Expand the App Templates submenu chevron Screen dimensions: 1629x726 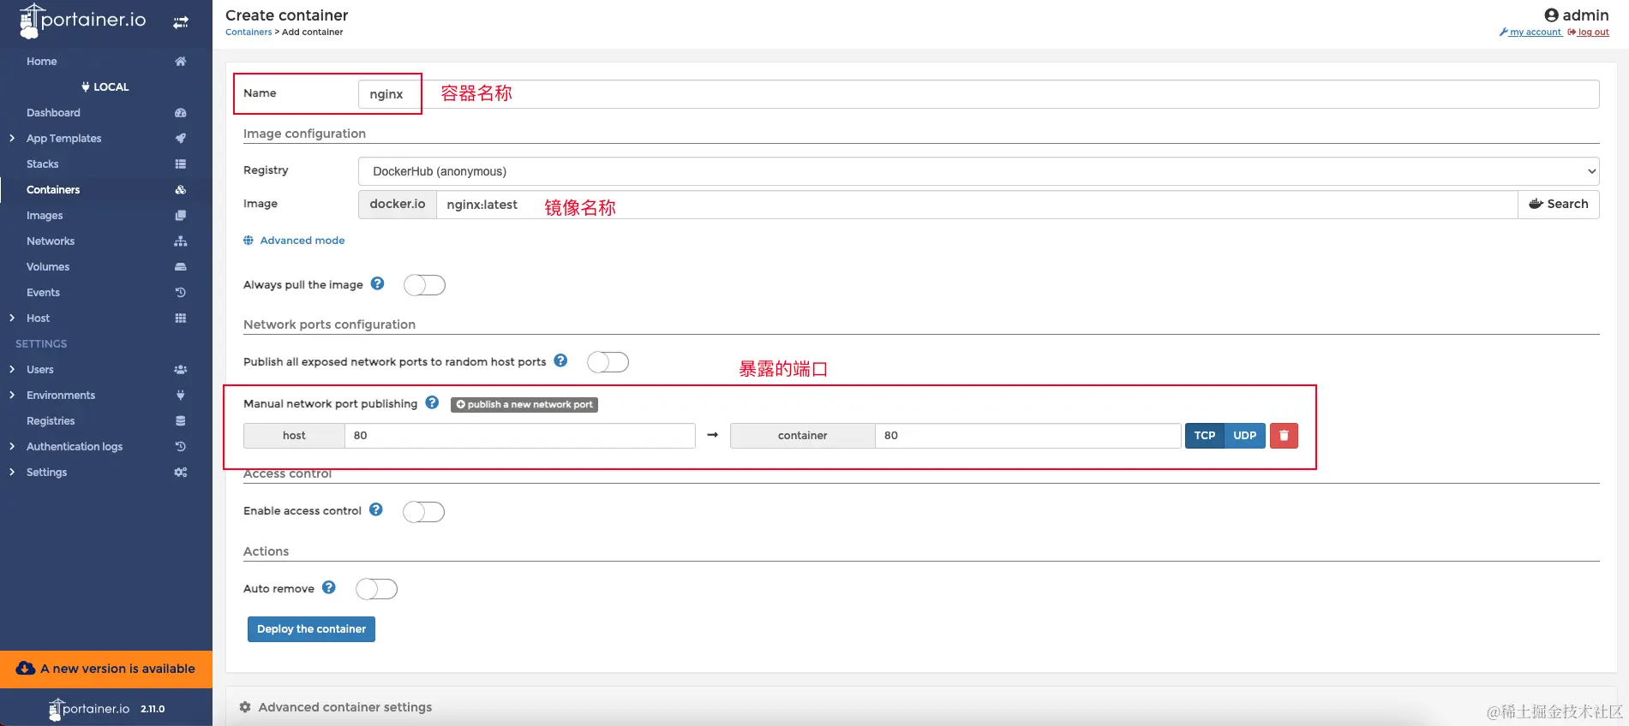pos(12,138)
